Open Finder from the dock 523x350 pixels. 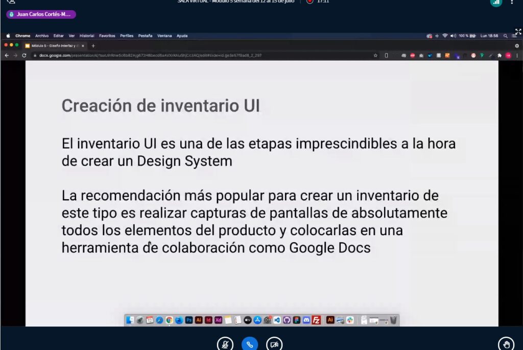[x=130, y=320]
